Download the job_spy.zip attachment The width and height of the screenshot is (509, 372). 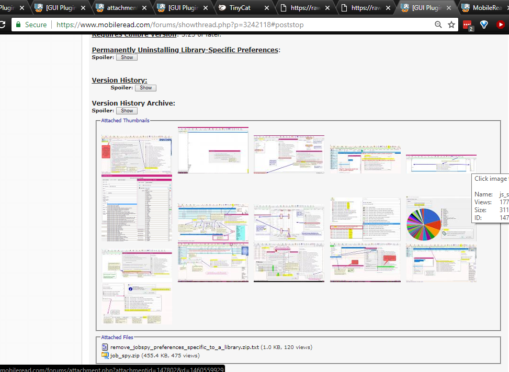[125, 355]
